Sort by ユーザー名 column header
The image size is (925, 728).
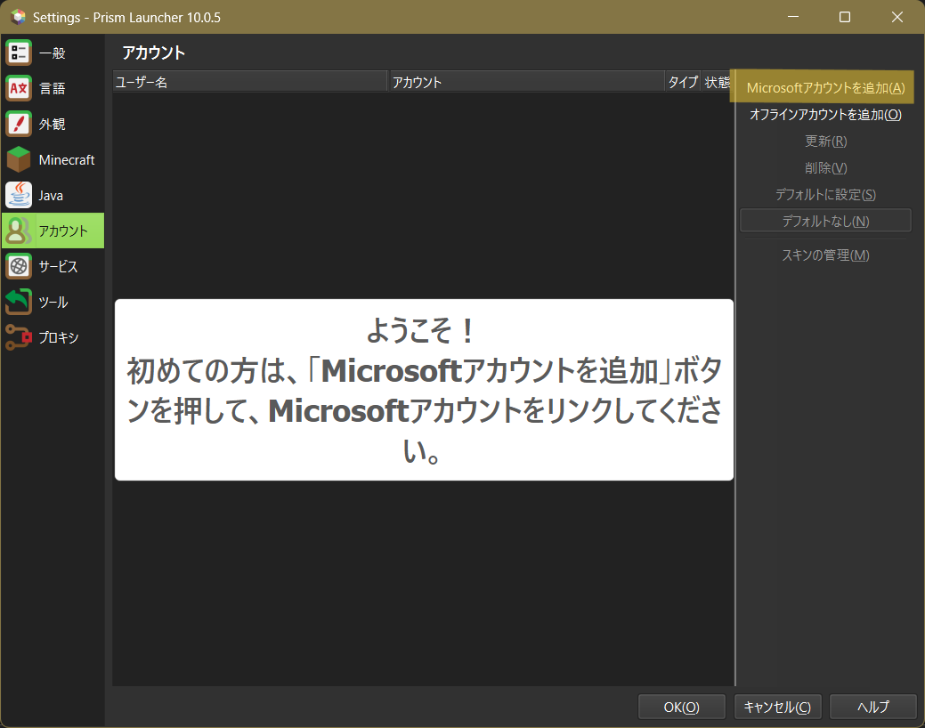coord(249,82)
